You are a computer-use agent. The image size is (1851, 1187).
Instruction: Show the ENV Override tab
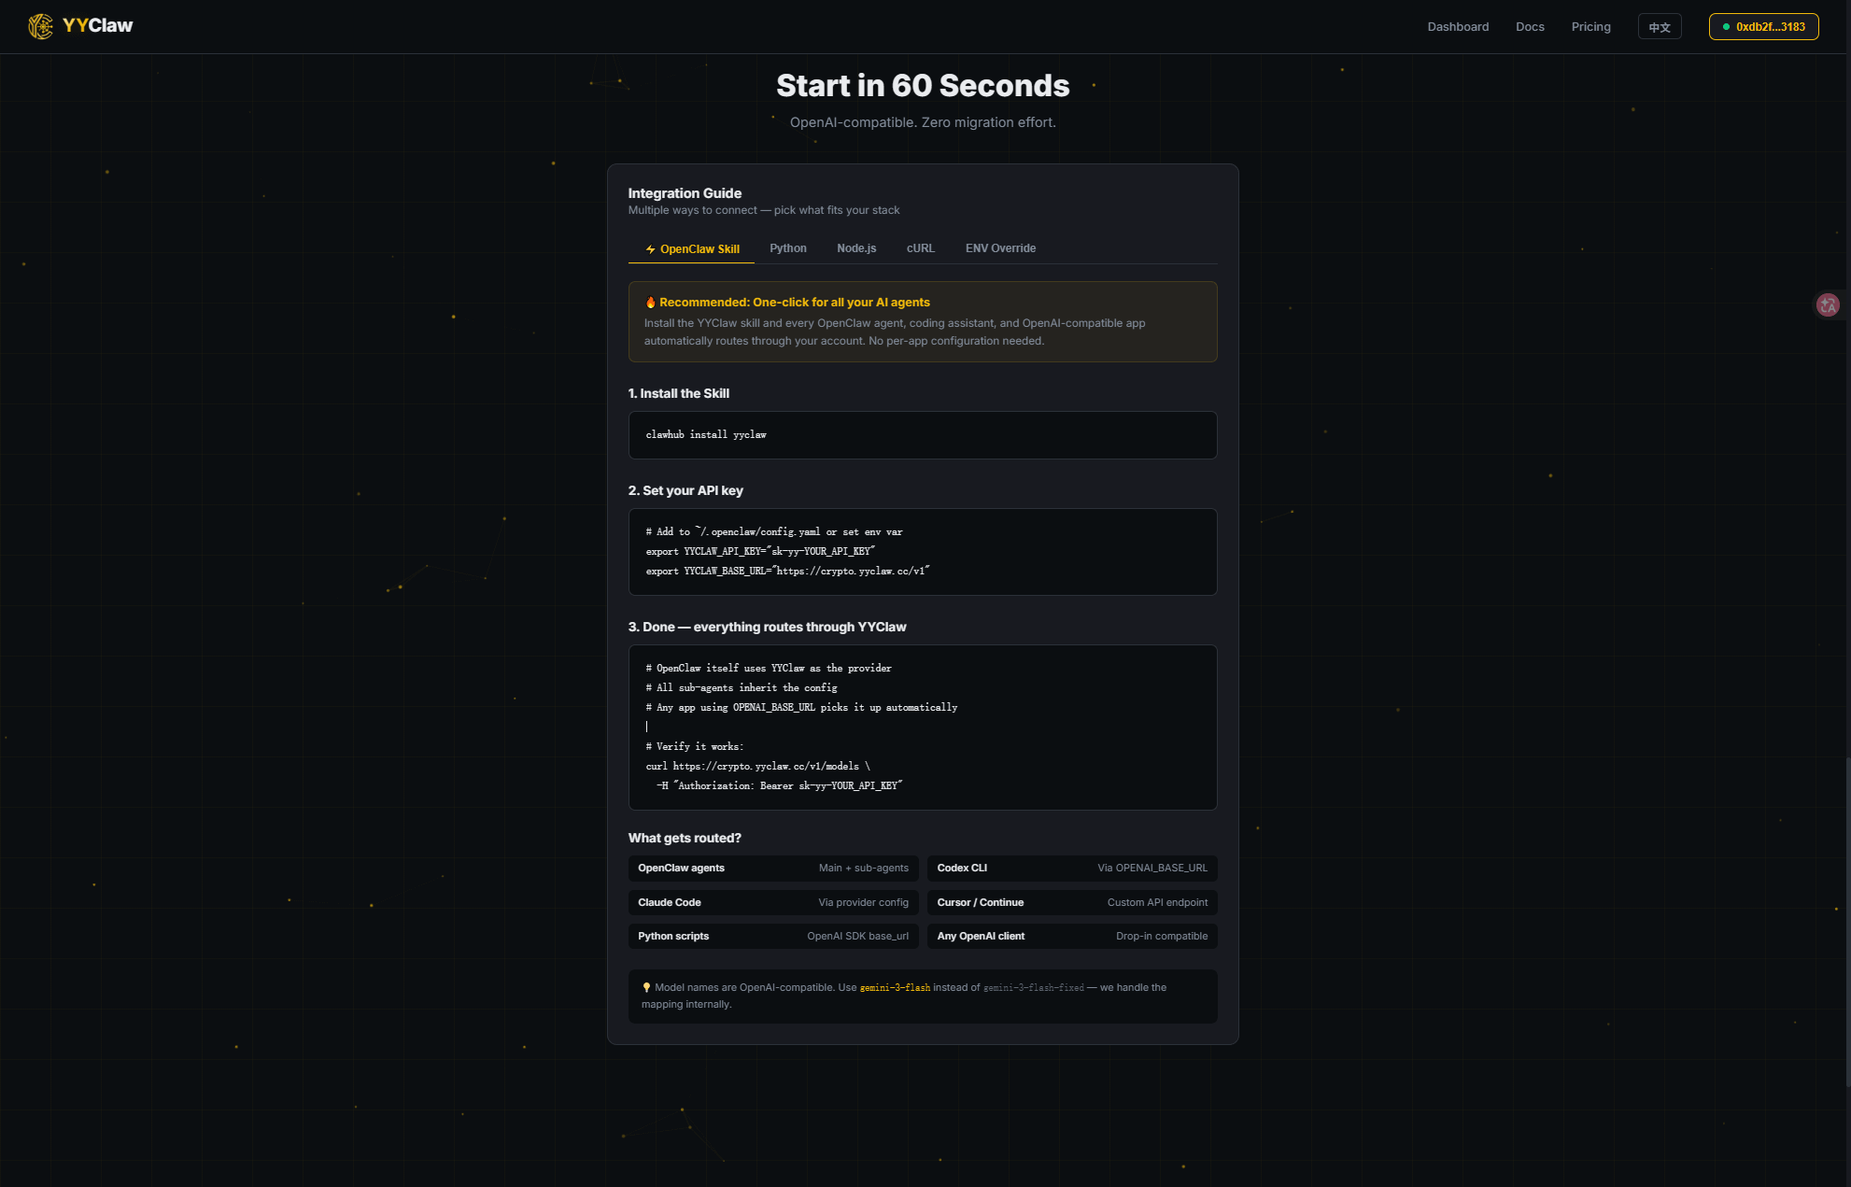pos(1000,248)
